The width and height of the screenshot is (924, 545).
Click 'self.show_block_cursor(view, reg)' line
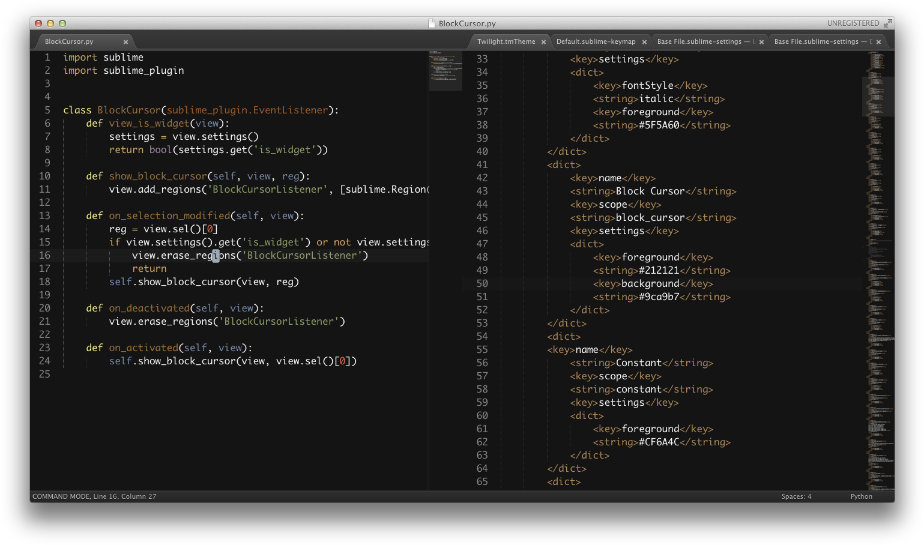point(204,282)
